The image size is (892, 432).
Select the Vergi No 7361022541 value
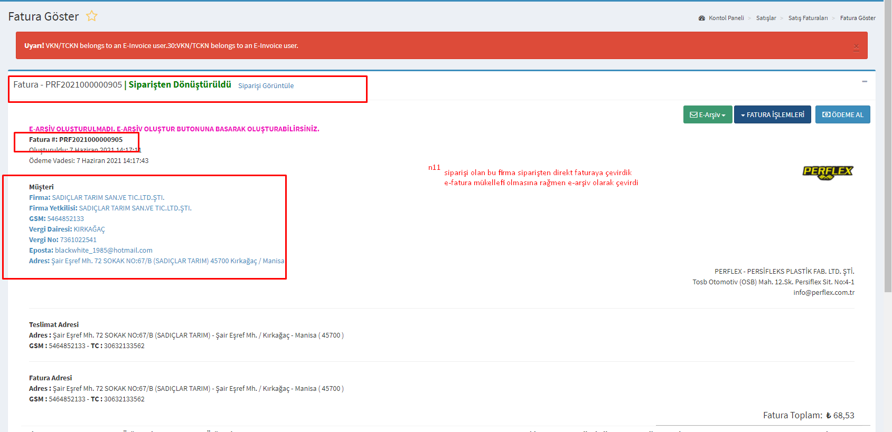pyautogui.click(x=78, y=240)
